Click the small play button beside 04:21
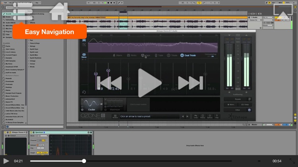 pyautogui.click(x=6, y=161)
